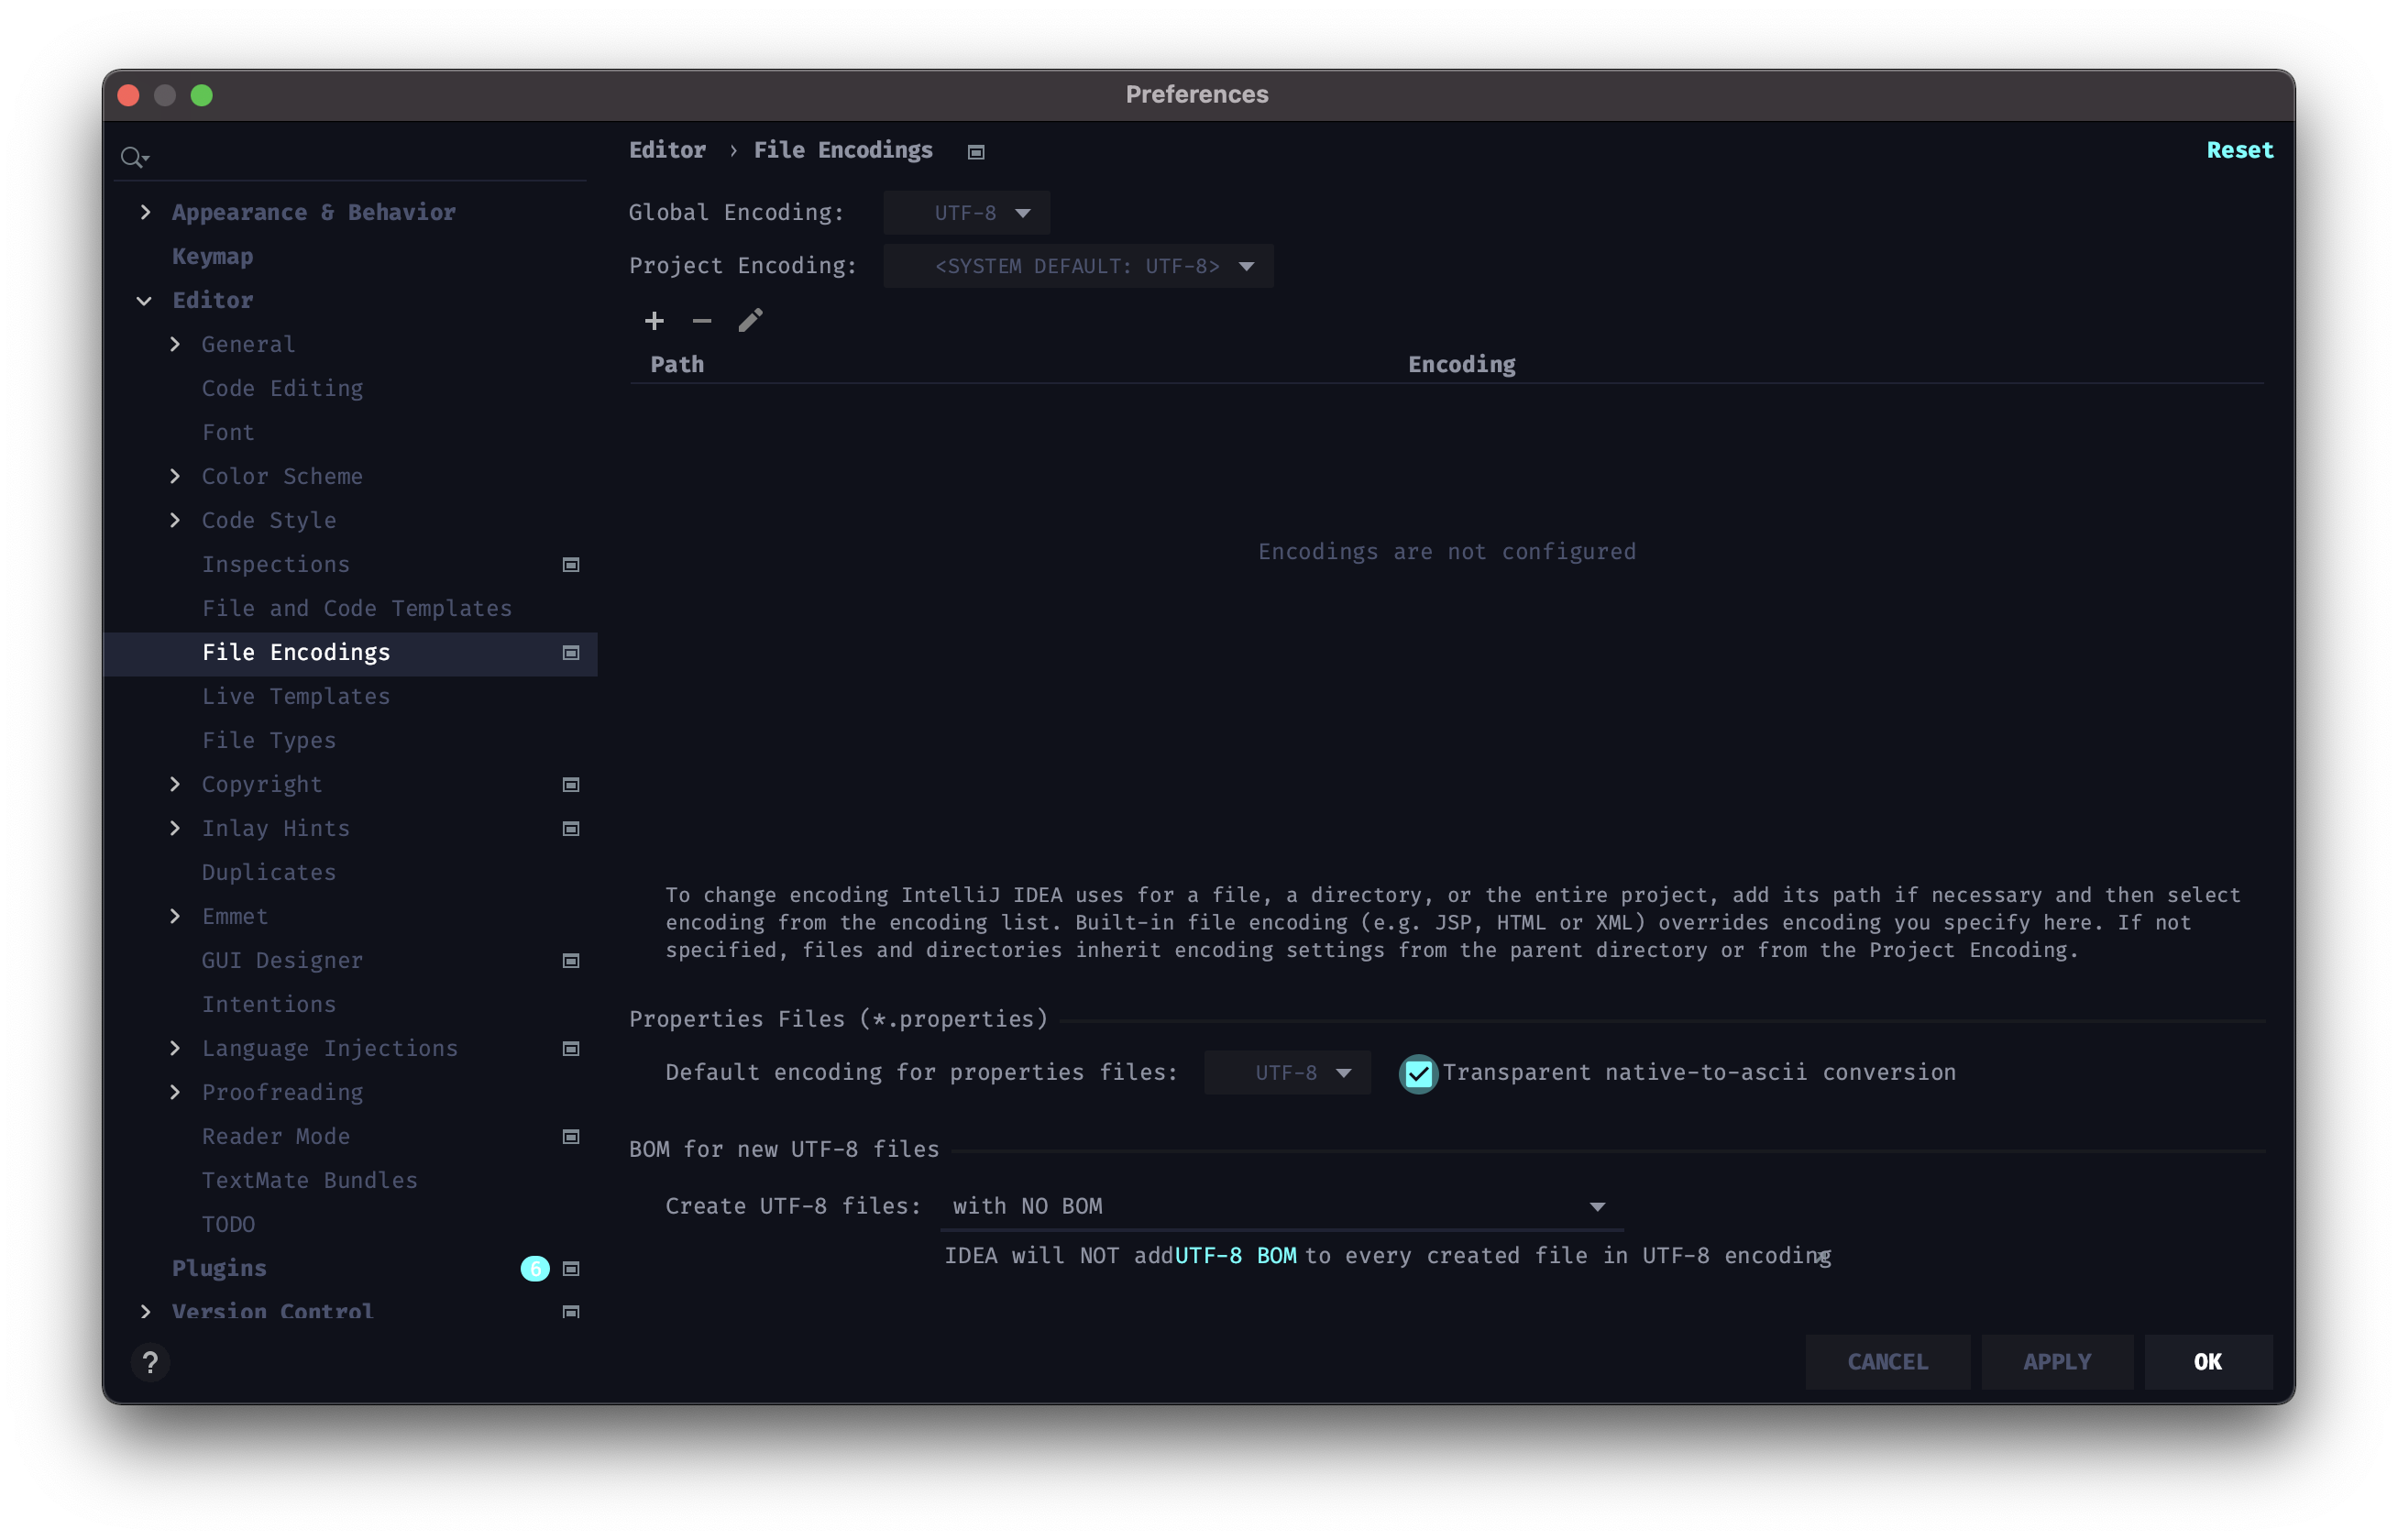This screenshot has height=1540, width=2398.
Task: Click project-level icon next to Inspections
Action: 571,565
